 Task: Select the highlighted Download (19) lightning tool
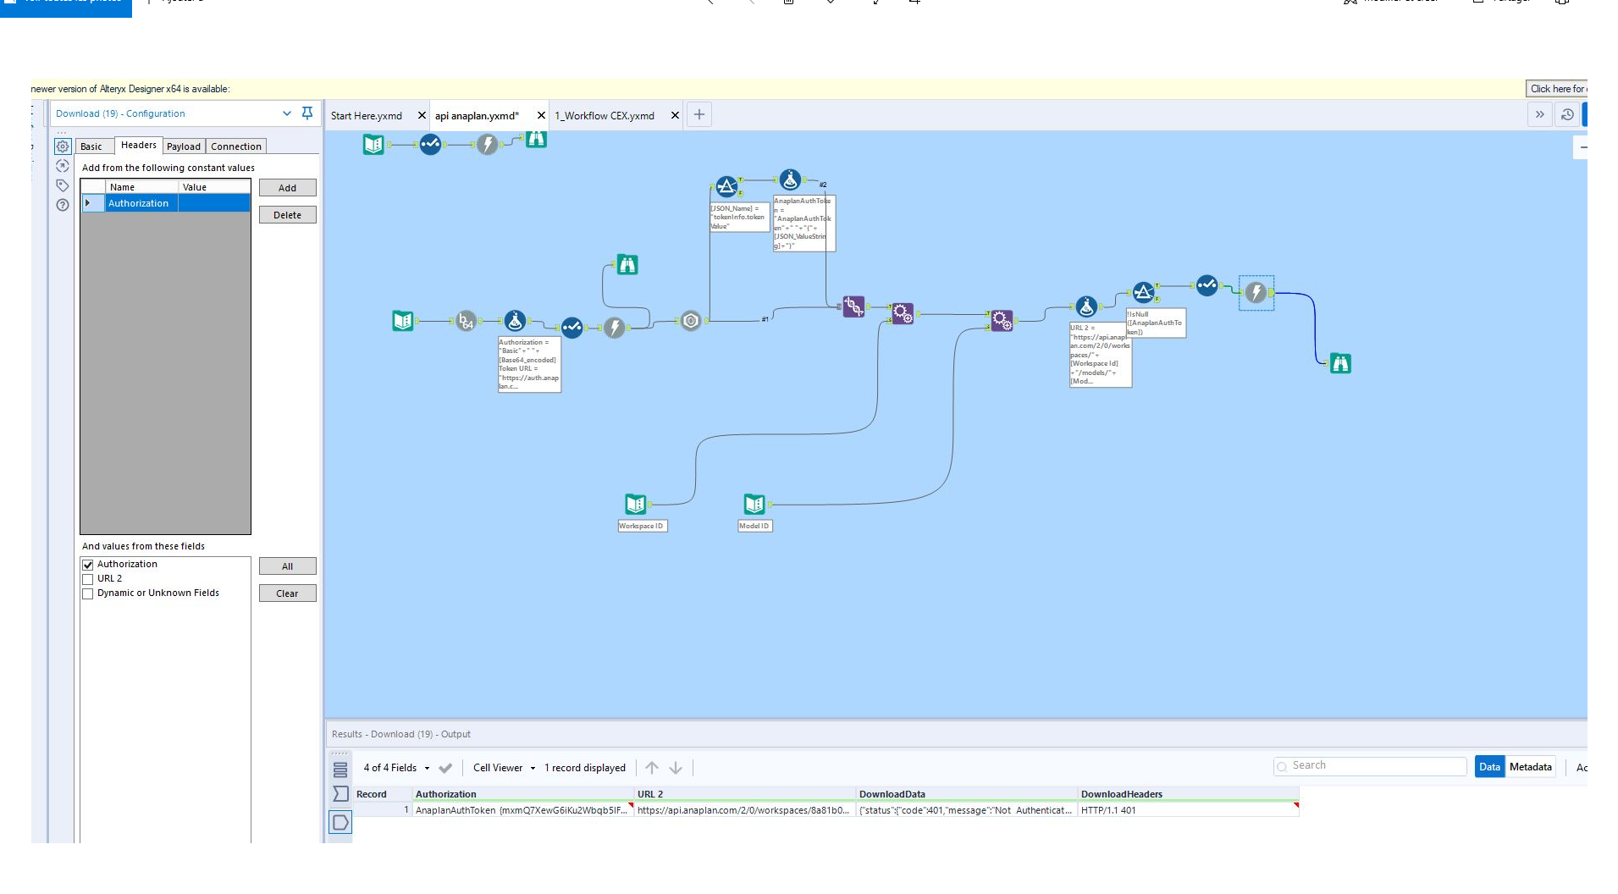(x=1256, y=293)
